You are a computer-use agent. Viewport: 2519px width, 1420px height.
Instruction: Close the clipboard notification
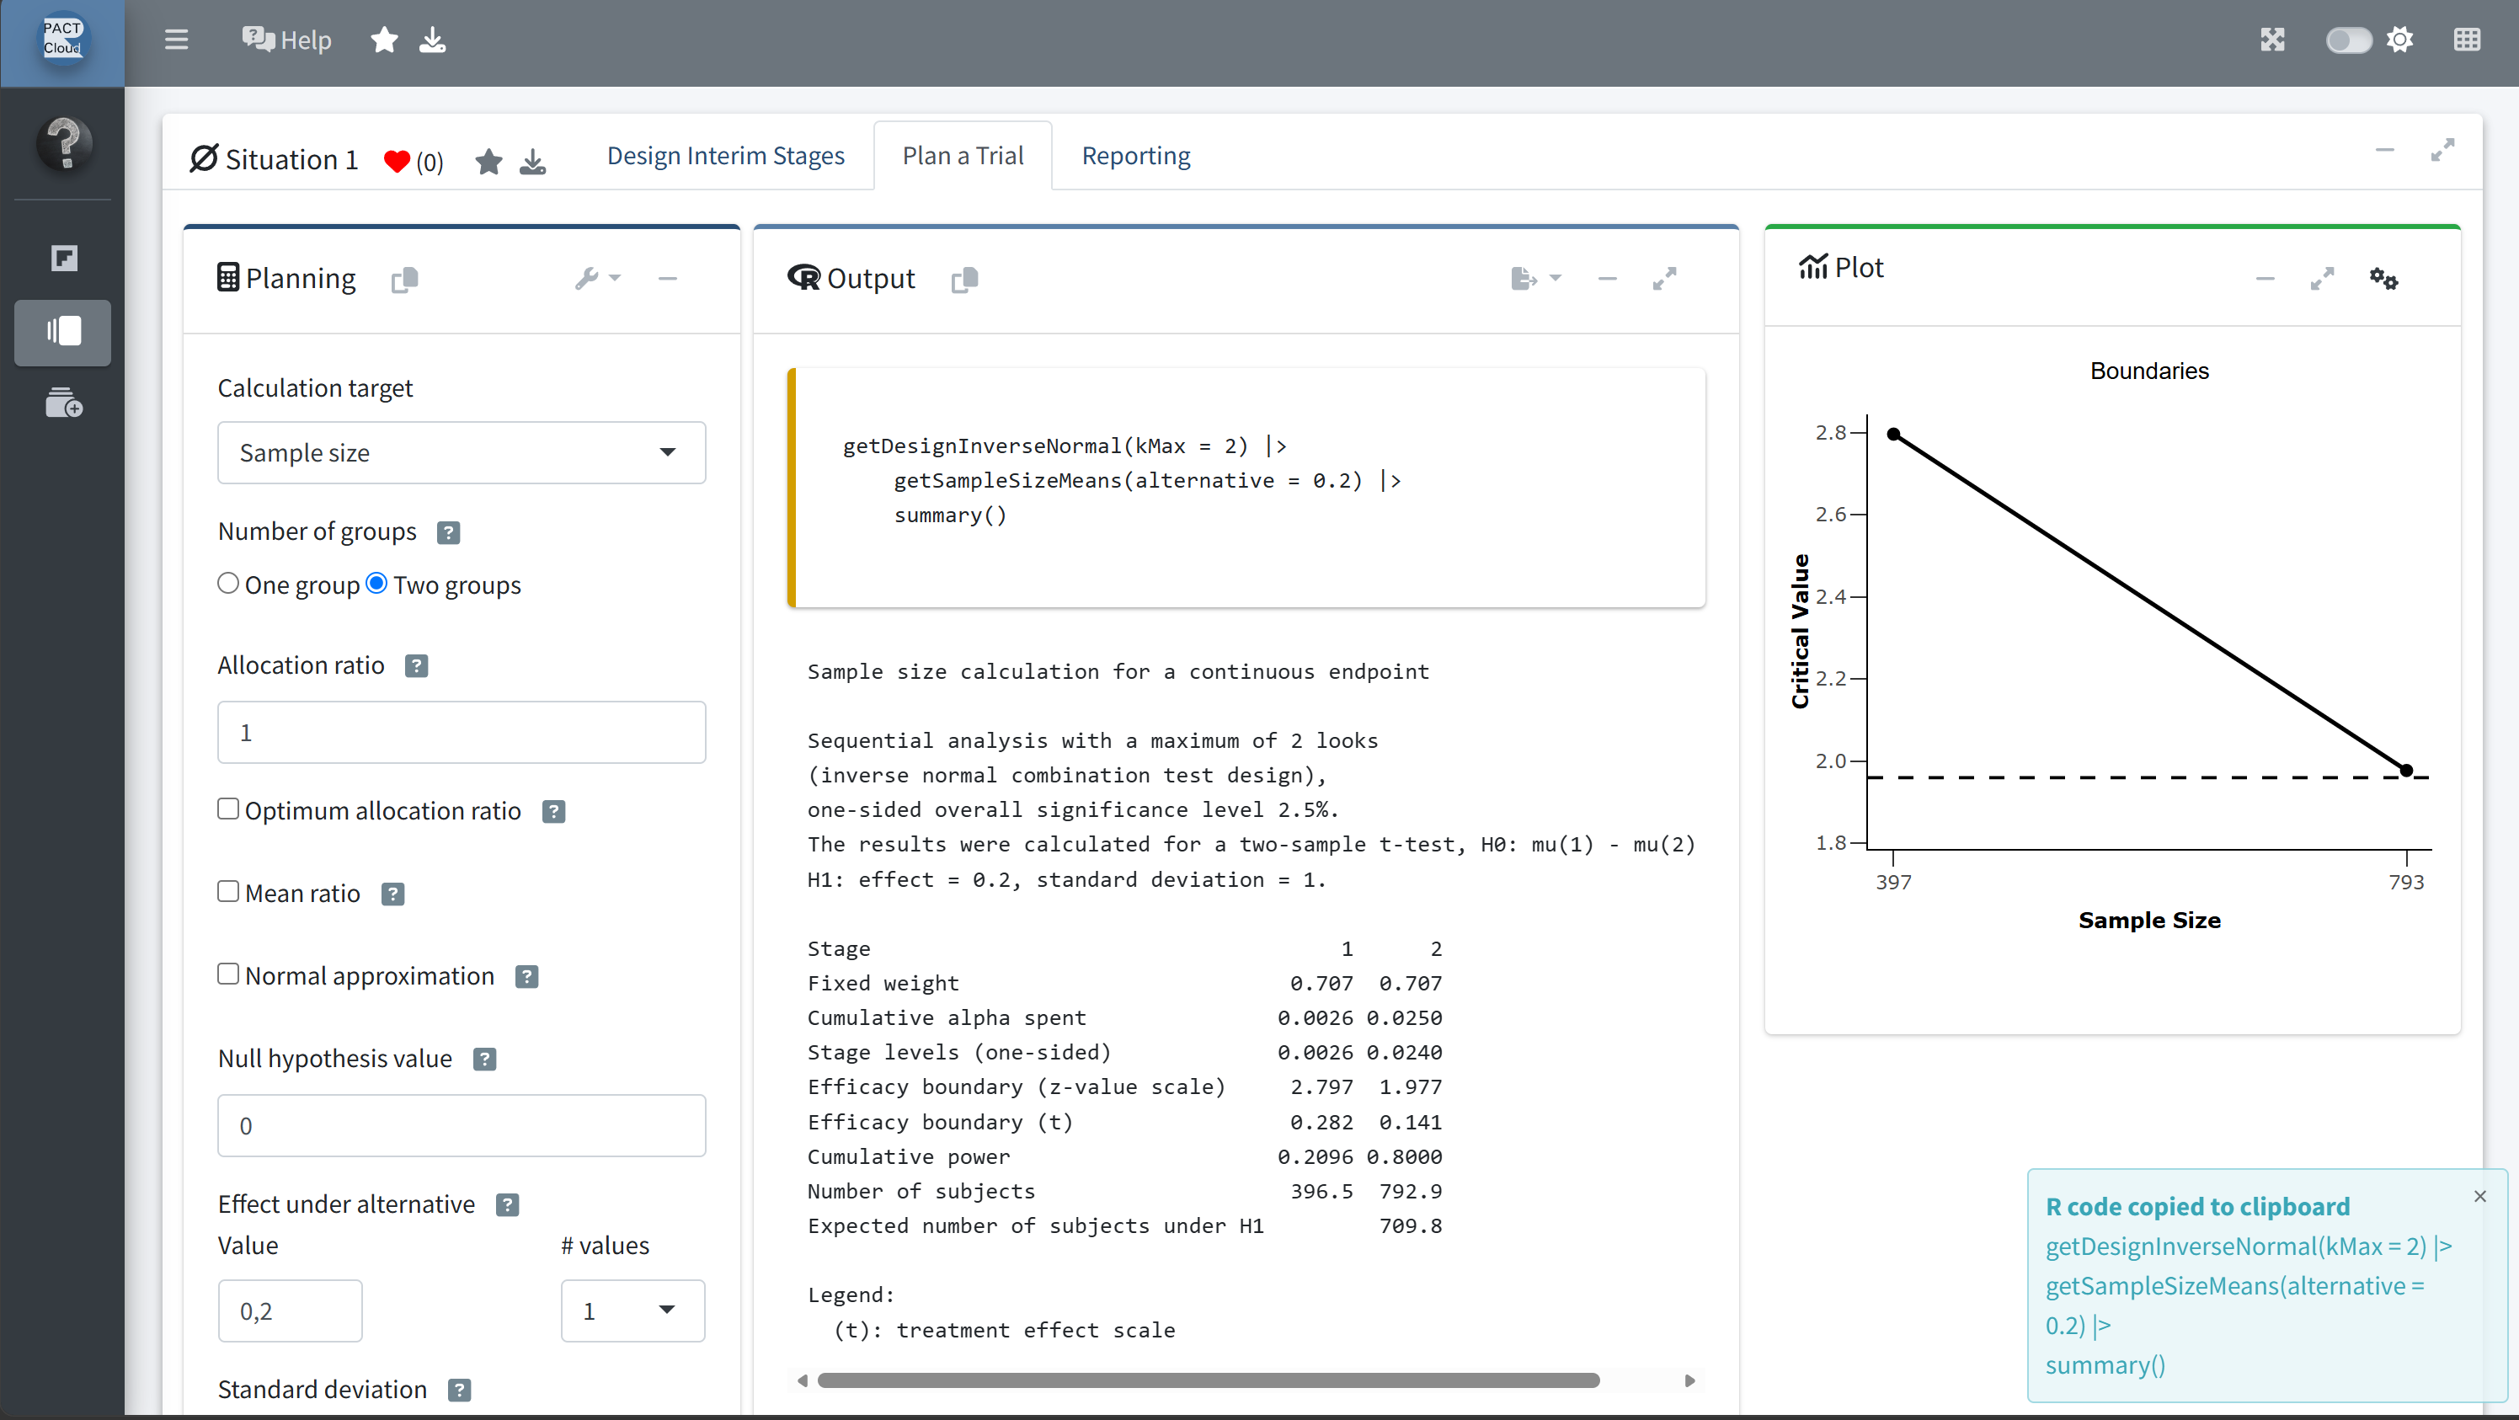click(2480, 1196)
